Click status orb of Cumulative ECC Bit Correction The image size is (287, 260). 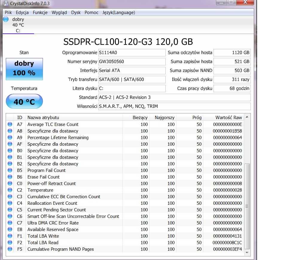[10, 197]
